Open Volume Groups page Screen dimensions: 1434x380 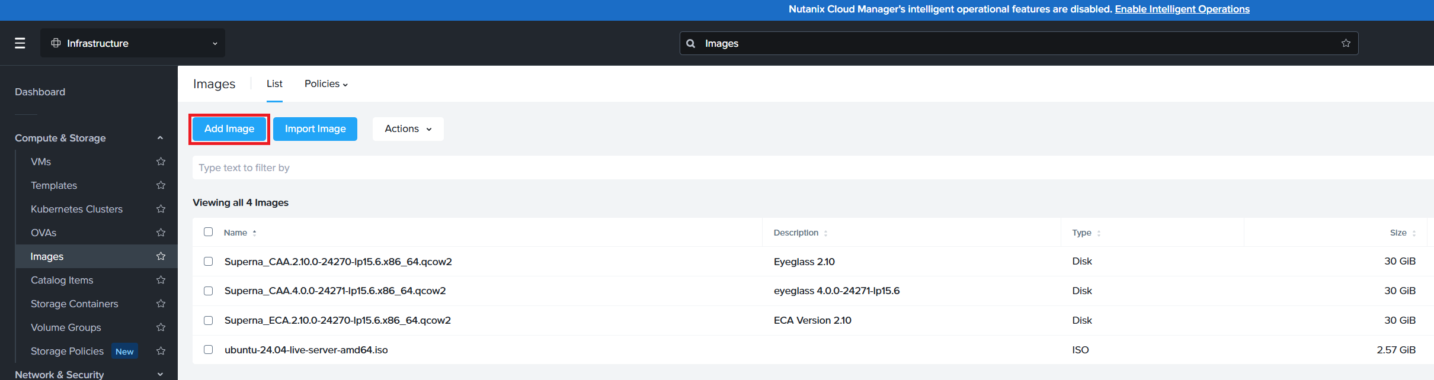66,327
